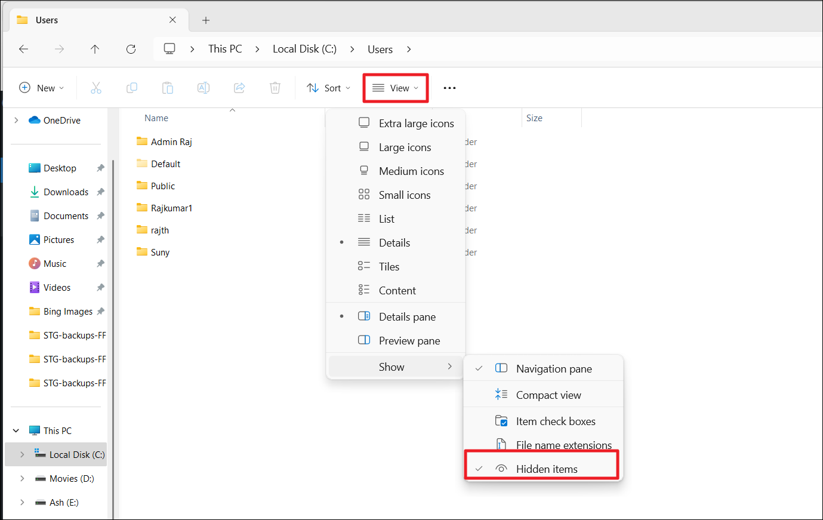The height and width of the screenshot is (520, 823).
Task: Expand the Movies (D:) drive tree
Action: (22, 478)
